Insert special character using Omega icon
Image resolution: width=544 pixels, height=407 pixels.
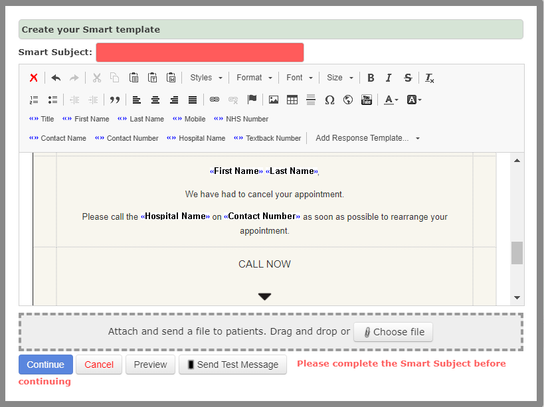pyautogui.click(x=329, y=100)
